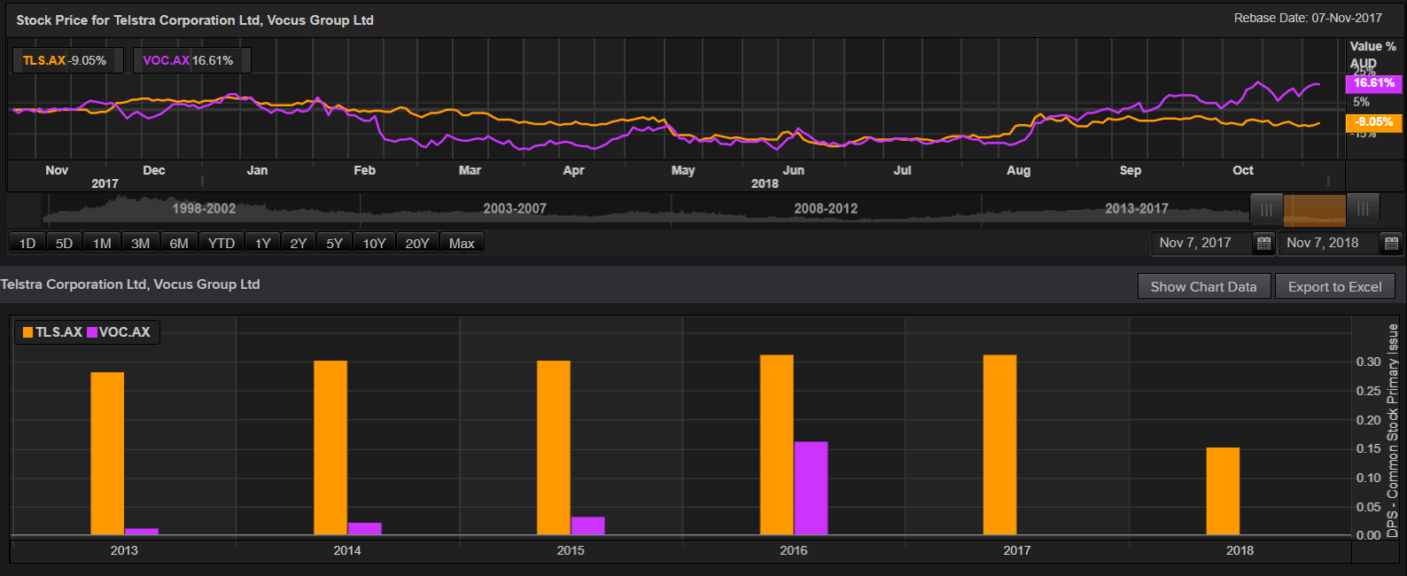Jump to 2003-2007 period in navigator
Screen dimensions: 1407x576
(x=515, y=208)
